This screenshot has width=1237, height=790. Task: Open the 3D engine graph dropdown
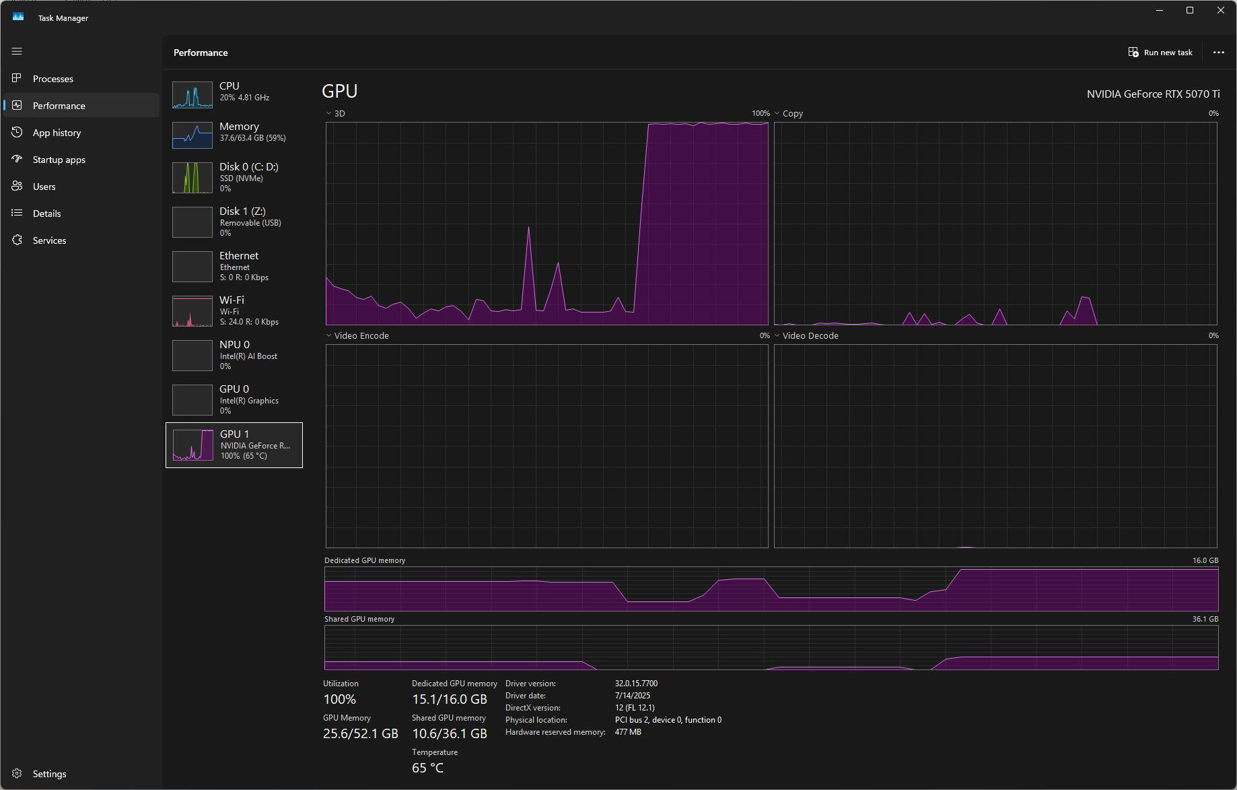point(329,114)
